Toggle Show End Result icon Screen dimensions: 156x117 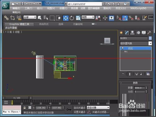(x=130, y=74)
